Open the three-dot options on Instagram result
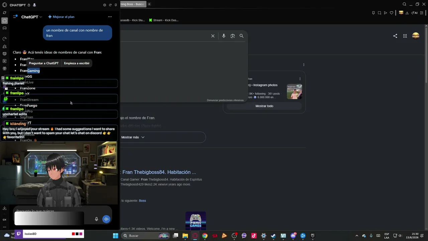The height and width of the screenshot is (241, 428). 300,79
